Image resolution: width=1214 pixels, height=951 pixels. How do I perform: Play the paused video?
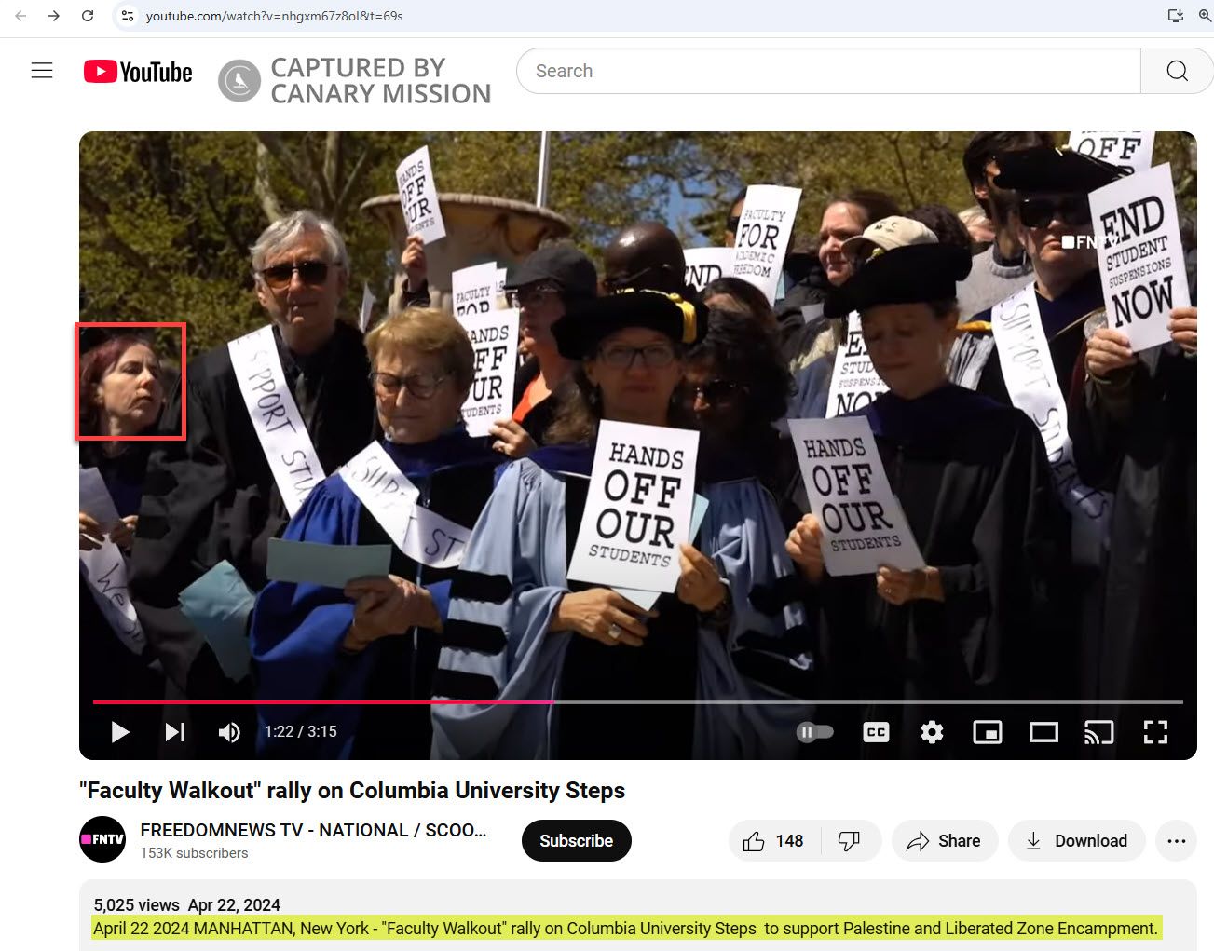[119, 732]
